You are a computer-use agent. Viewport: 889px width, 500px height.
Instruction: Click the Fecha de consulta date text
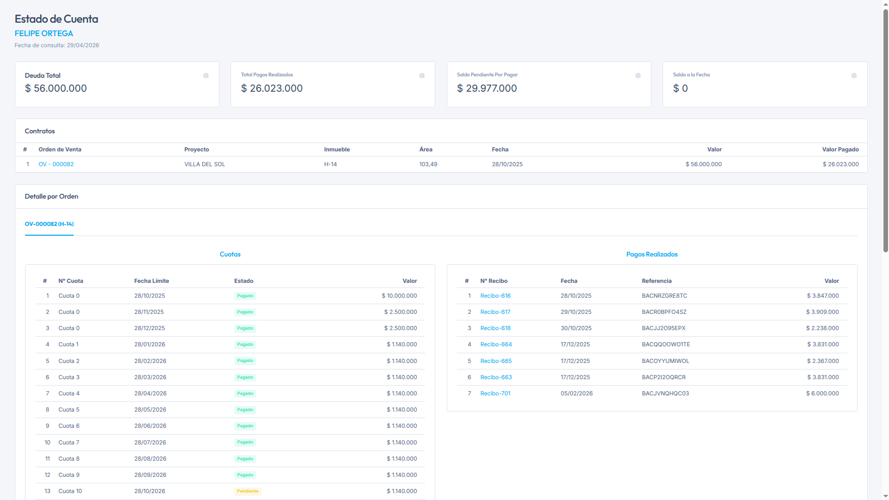pos(56,45)
